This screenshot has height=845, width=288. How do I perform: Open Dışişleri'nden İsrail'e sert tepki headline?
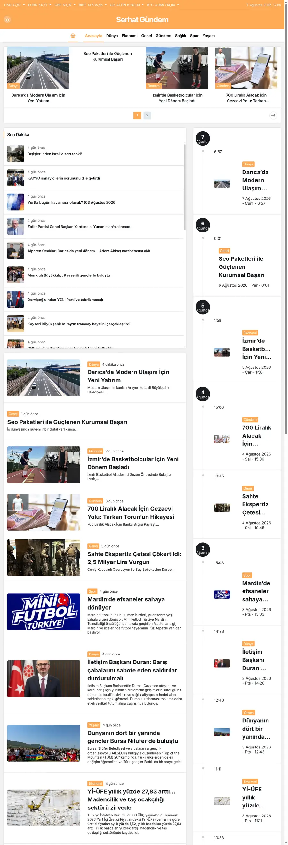tap(55, 154)
